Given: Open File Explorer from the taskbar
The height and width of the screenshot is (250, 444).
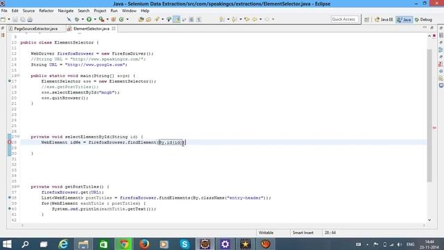Looking at the screenshot, I should (83, 244).
